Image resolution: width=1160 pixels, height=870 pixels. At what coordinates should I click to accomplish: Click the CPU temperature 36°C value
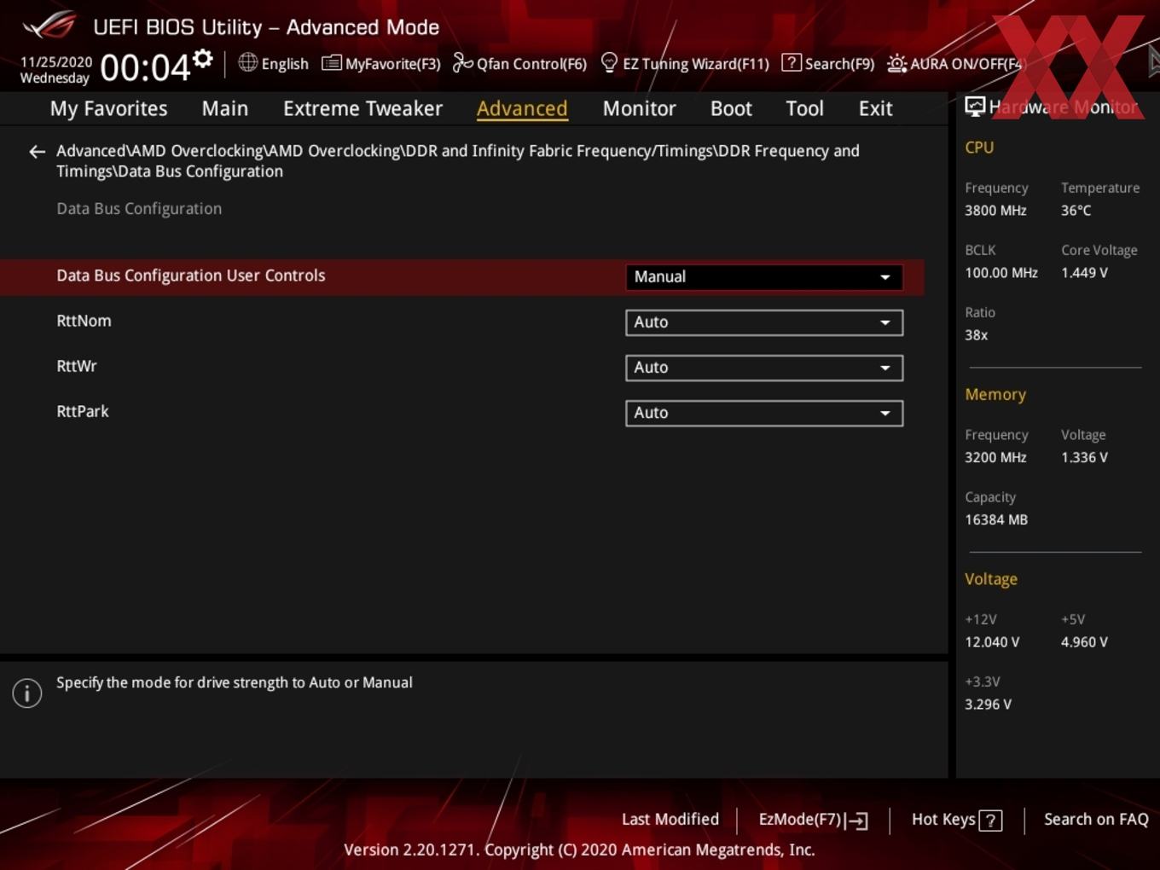[1076, 211]
